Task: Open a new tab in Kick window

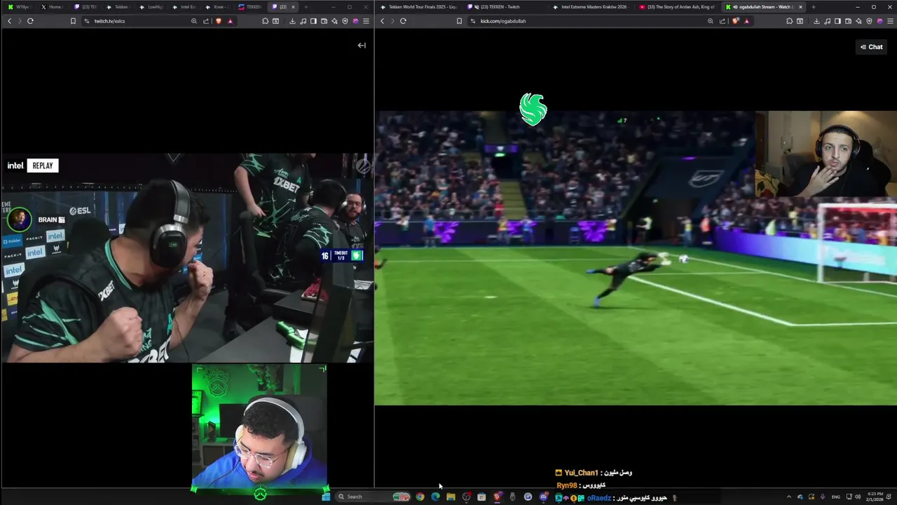Action: point(813,7)
